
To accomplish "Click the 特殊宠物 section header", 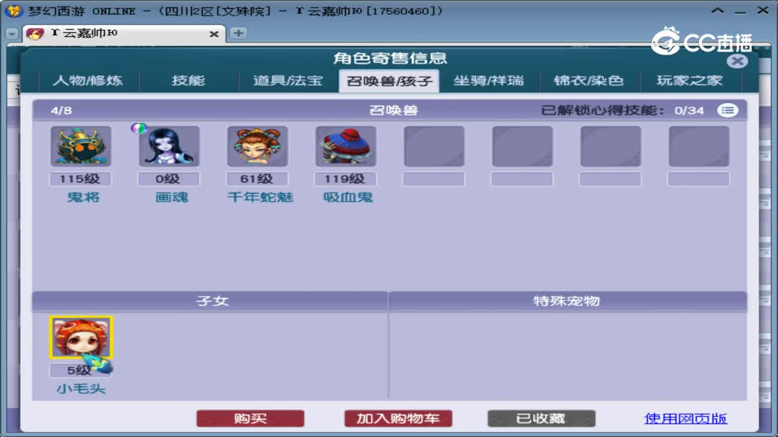I will click(x=567, y=301).
